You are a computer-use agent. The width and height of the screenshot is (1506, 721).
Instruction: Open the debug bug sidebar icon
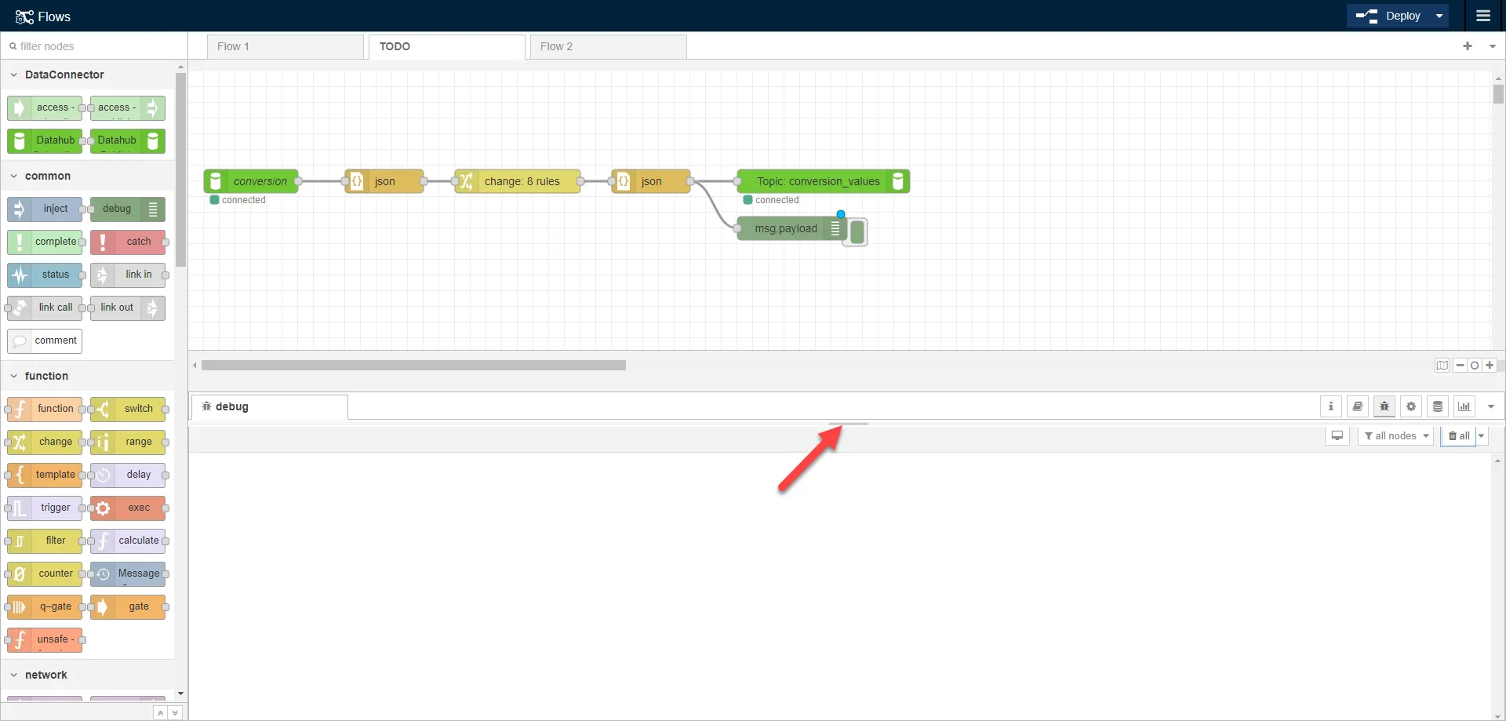[x=1384, y=406]
